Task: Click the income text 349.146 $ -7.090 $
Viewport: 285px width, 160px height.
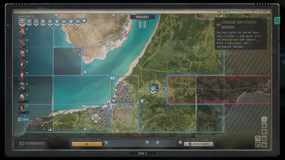Action: point(198,140)
